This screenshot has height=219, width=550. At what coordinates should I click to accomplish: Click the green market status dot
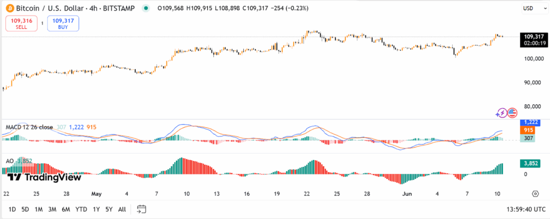146,9
